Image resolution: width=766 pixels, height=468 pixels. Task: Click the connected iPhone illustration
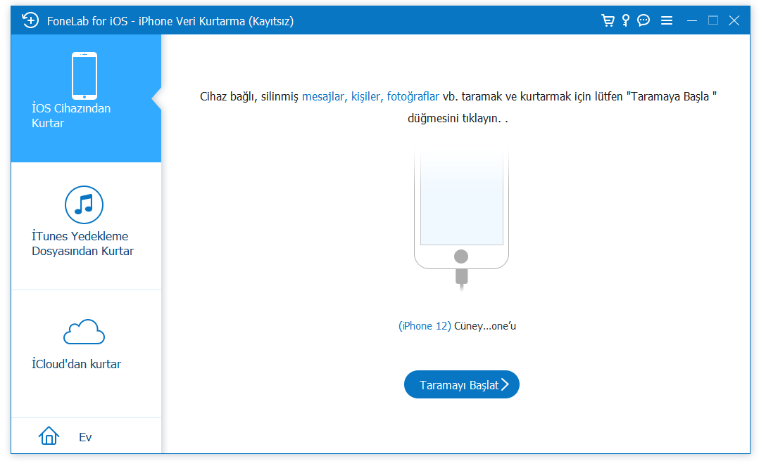coord(461,211)
